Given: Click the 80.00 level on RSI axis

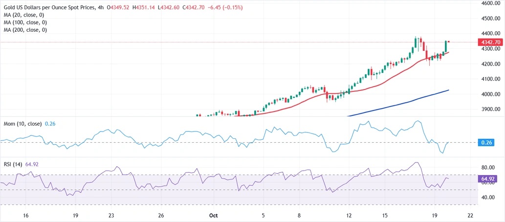Looking at the screenshot, I should [x=488, y=167].
